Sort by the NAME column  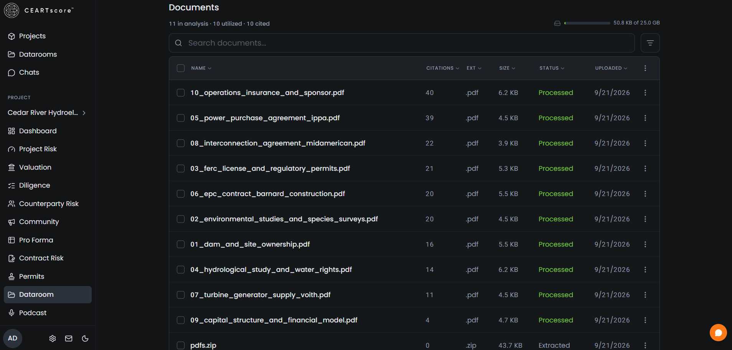pos(201,68)
